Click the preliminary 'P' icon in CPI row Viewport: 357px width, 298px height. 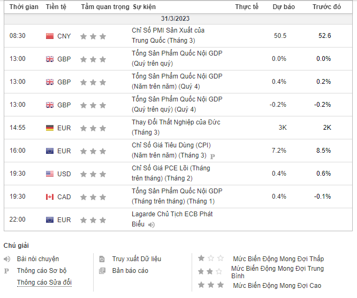pyautogui.click(x=212, y=156)
